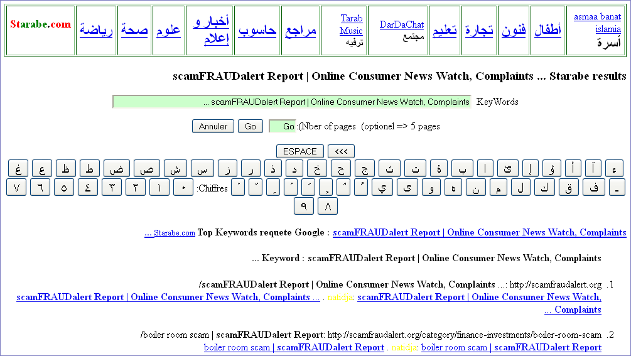Click the <<< backspace keyboard button
This screenshot has width=631, height=356.
[x=341, y=151]
